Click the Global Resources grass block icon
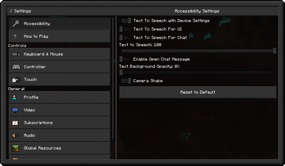Viewport: 285px width, 166px height. [x=15, y=148]
